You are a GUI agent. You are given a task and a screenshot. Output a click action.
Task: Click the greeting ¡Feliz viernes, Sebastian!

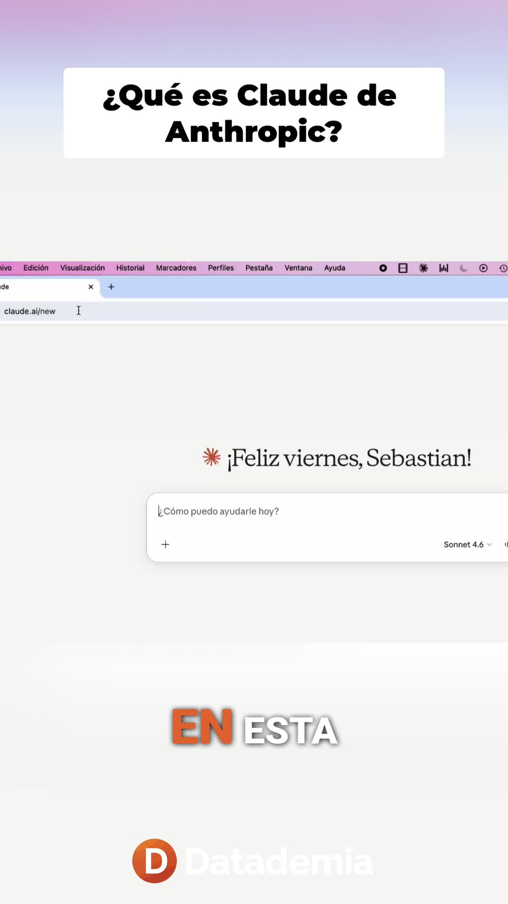pos(349,458)
